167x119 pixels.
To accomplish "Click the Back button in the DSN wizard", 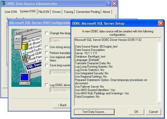I will (62, 105).
